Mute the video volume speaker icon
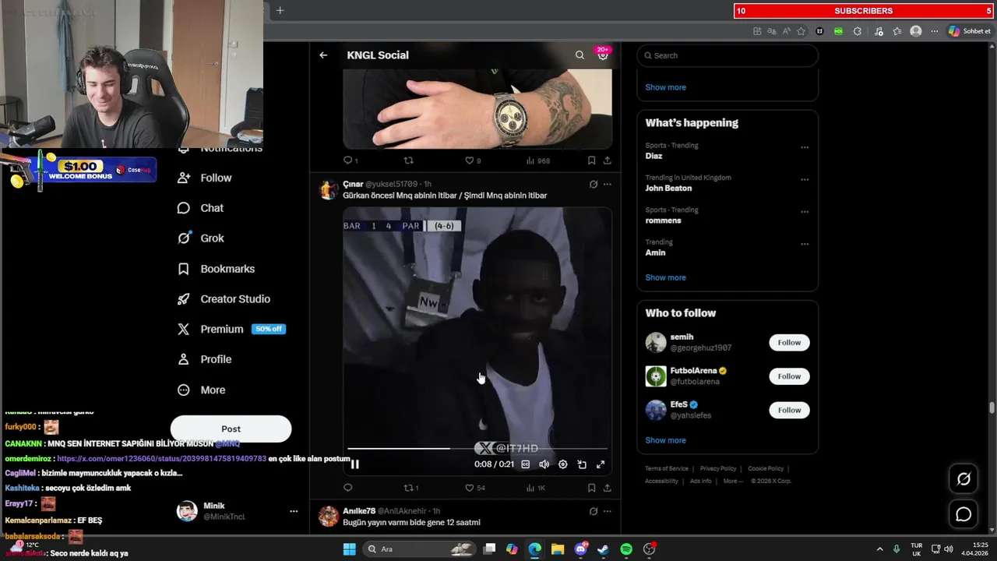 (544, 464)
